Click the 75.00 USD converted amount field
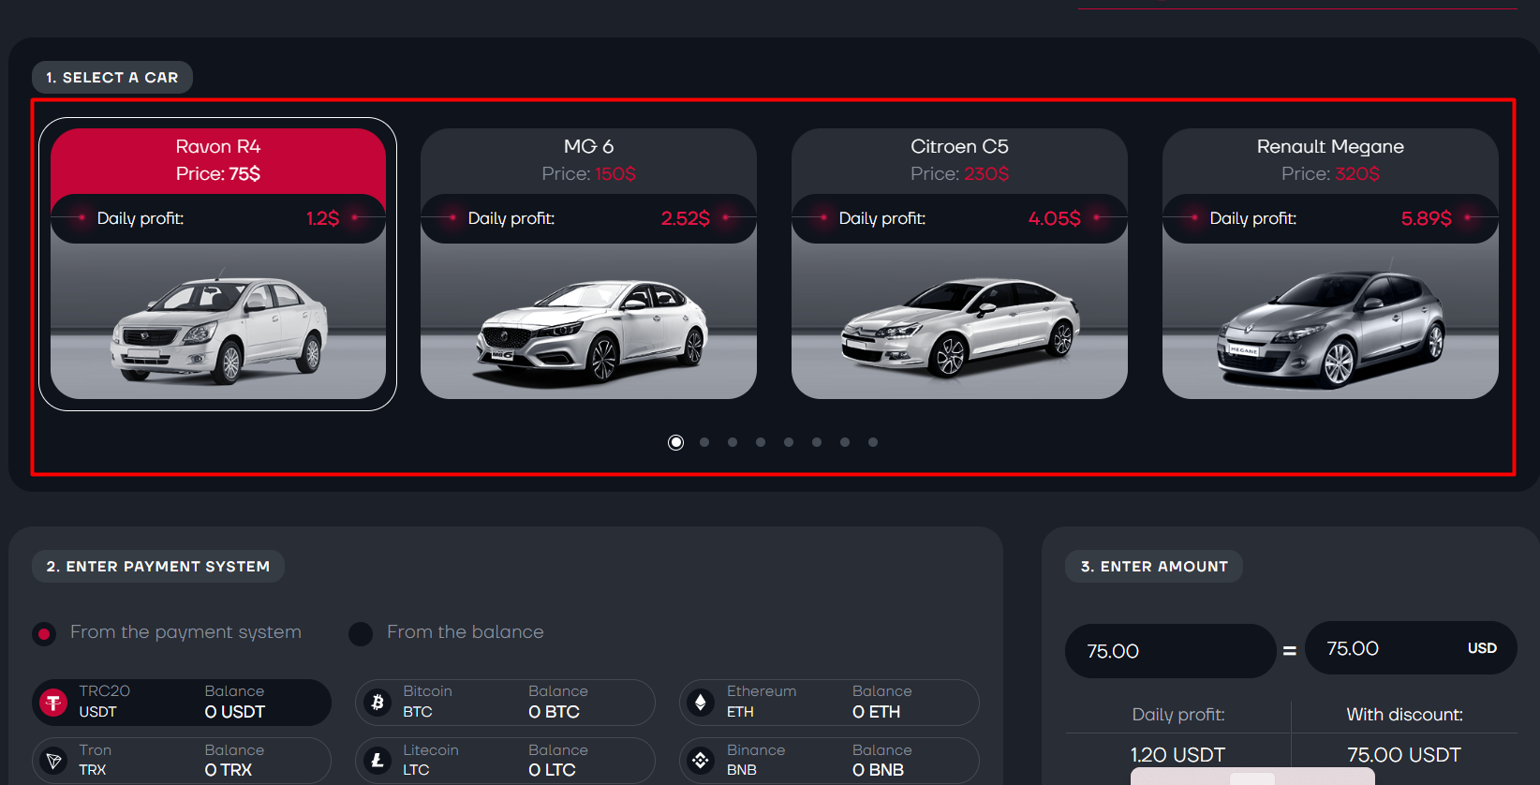1540x785 pixels. (x=1411, y=648)
